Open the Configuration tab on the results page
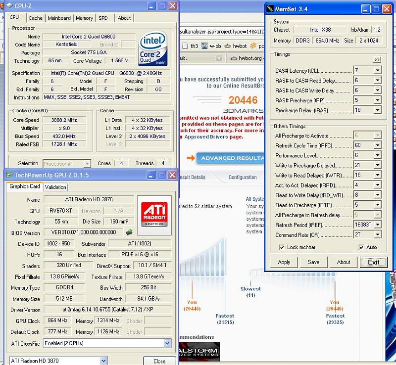396x365 pixels. 243,177
